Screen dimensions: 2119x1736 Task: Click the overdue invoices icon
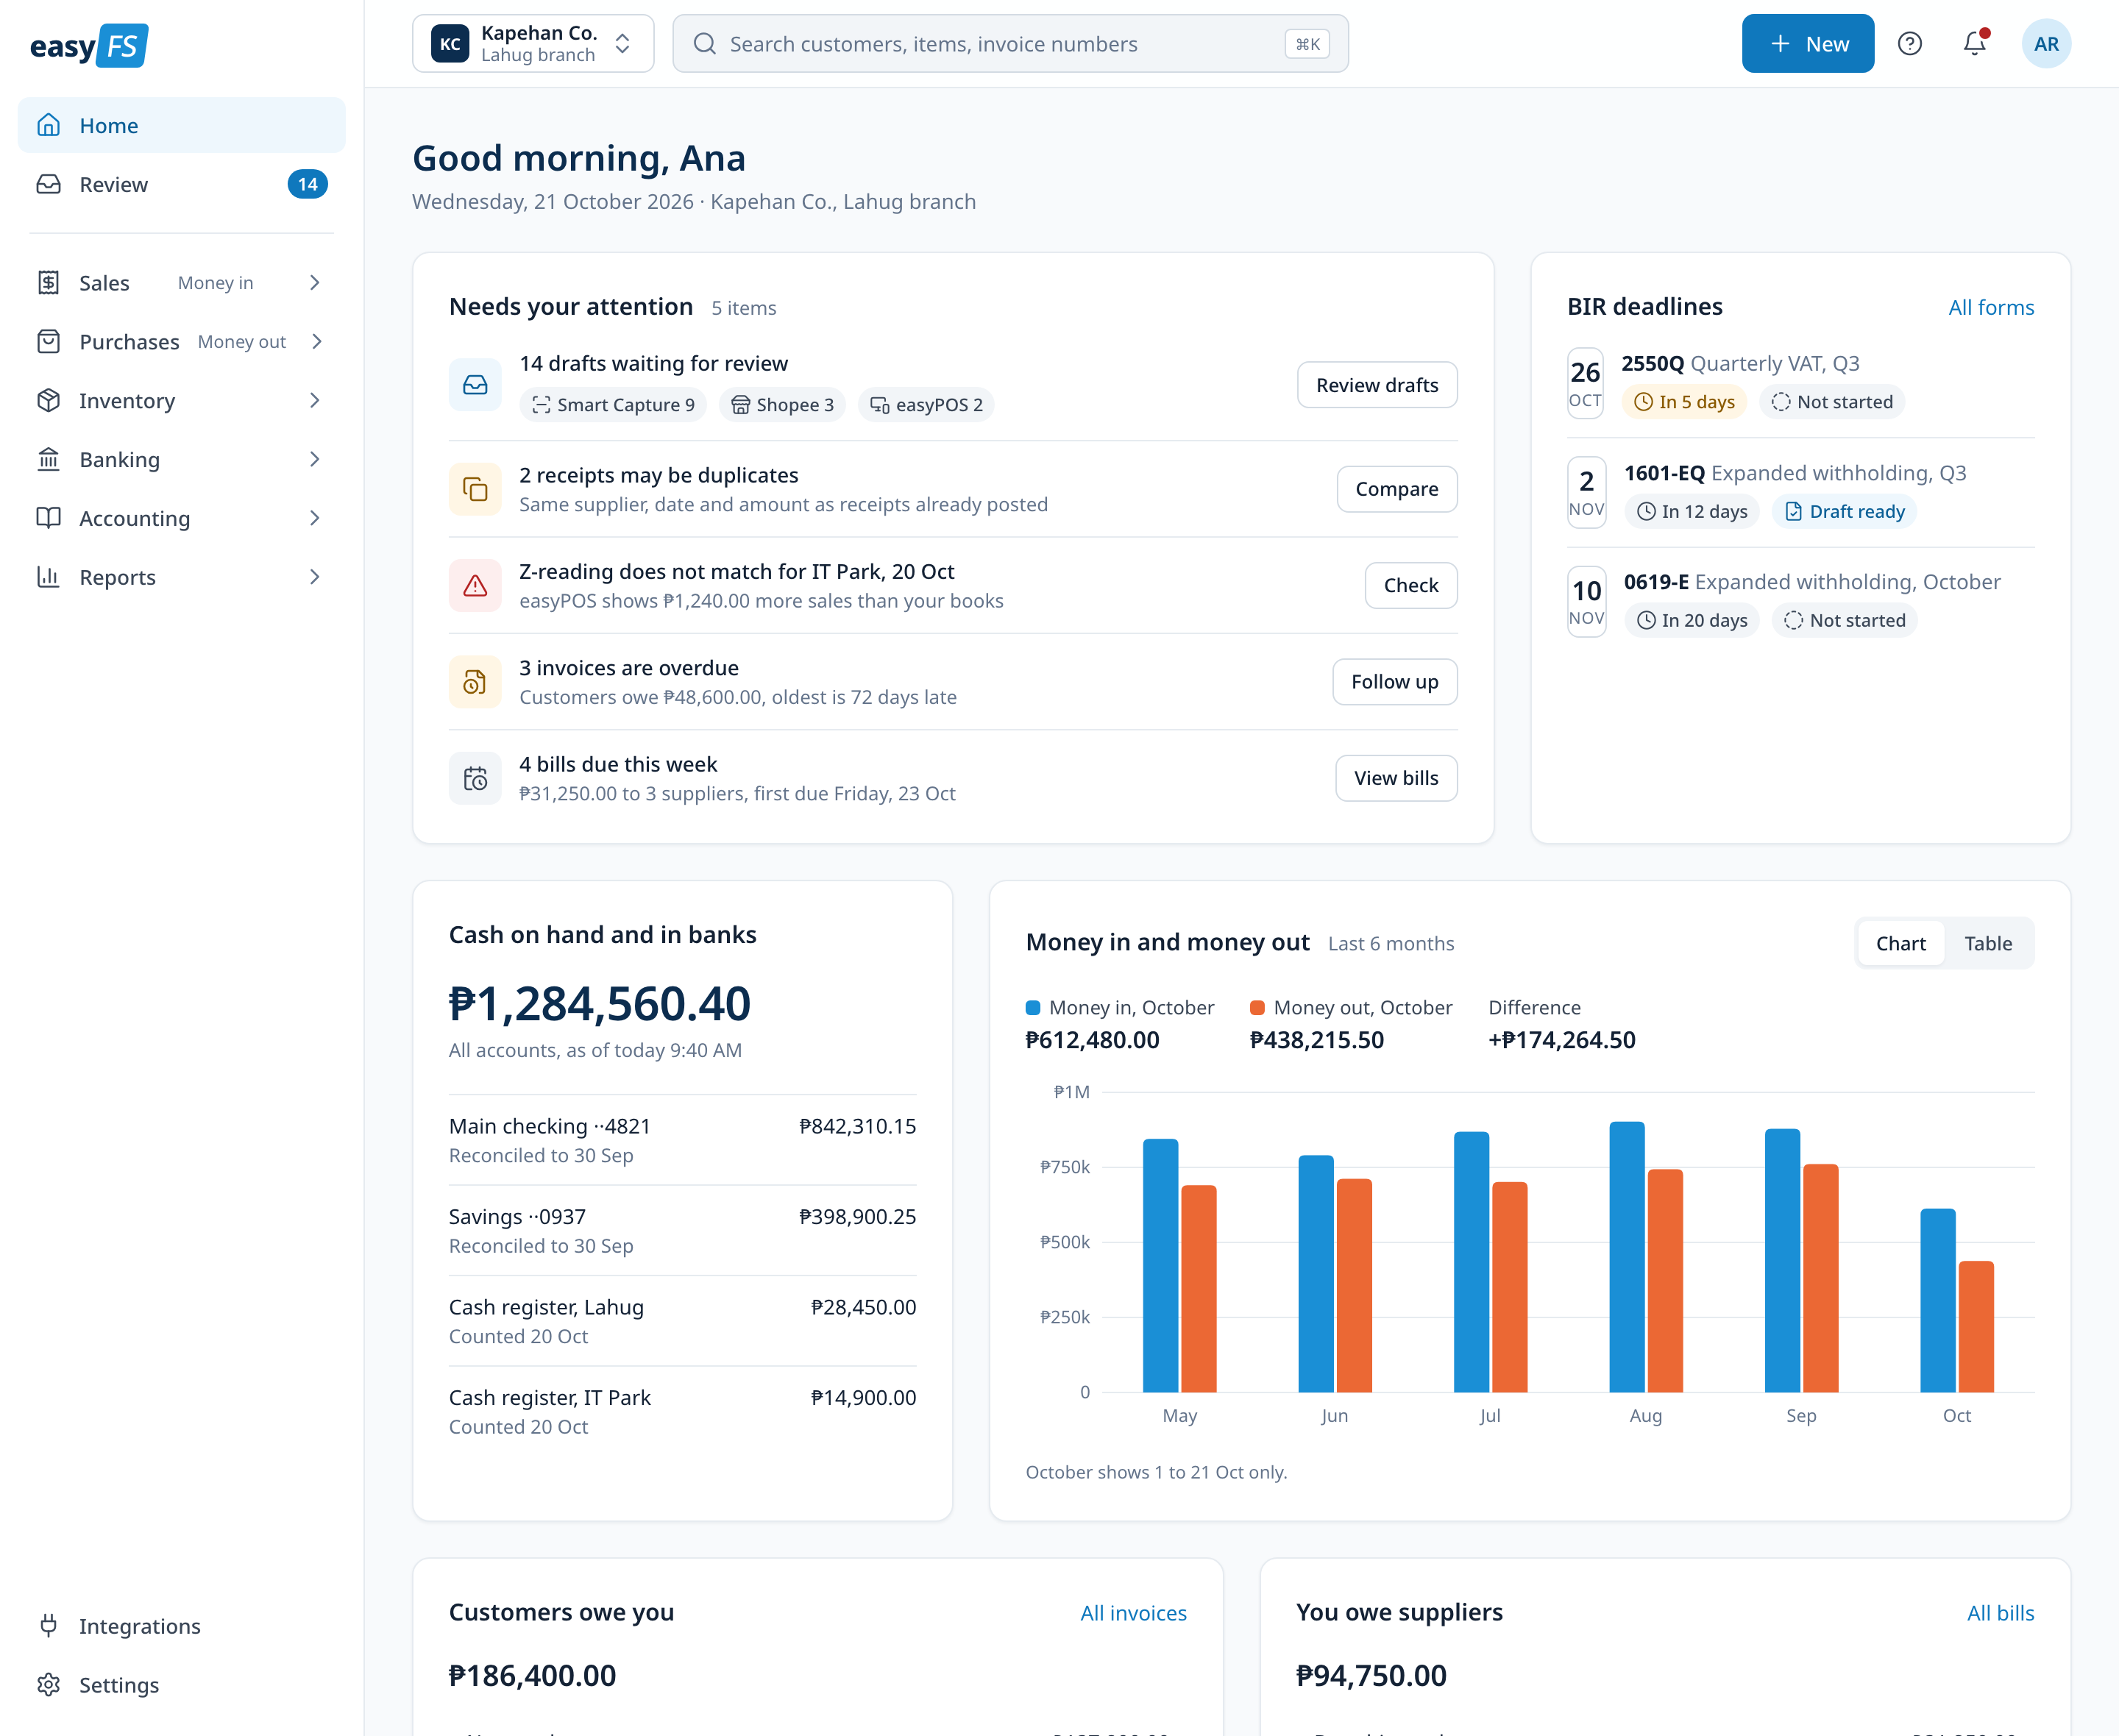point(475,682)
